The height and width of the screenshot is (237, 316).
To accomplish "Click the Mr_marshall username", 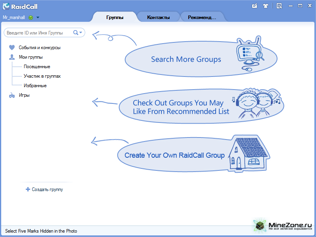I will [x=14, y=17].
